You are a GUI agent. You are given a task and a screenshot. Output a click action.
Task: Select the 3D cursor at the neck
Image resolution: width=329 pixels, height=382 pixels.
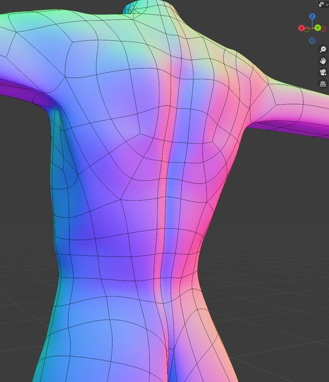[x=133, y=11]
